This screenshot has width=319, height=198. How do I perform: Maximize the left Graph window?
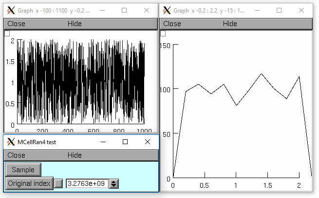124,10
